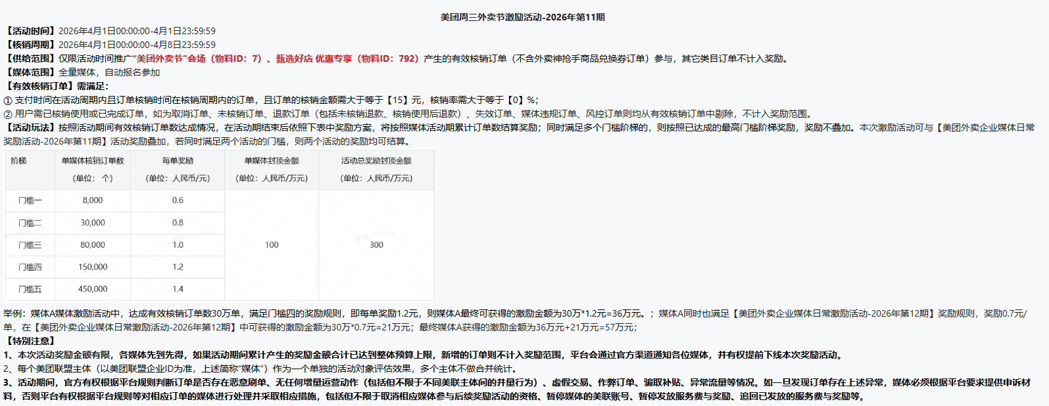Open the red 甄选好店 优惠专享 物料ID 792 text

(347, 58)
